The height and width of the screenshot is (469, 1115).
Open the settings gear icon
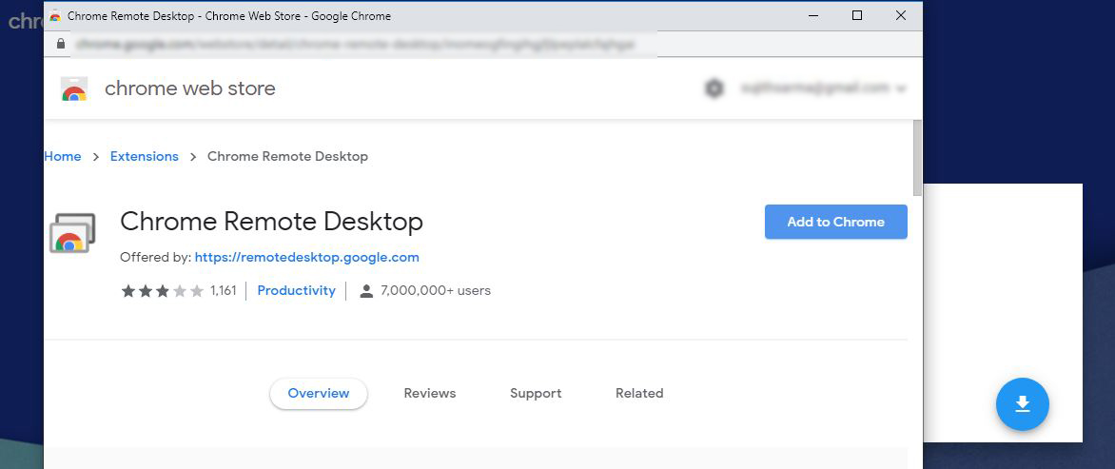tap(714, 88)
